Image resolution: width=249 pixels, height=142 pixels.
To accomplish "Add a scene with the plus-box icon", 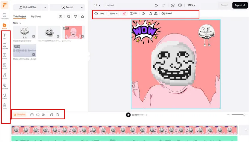I will point(32,115).
